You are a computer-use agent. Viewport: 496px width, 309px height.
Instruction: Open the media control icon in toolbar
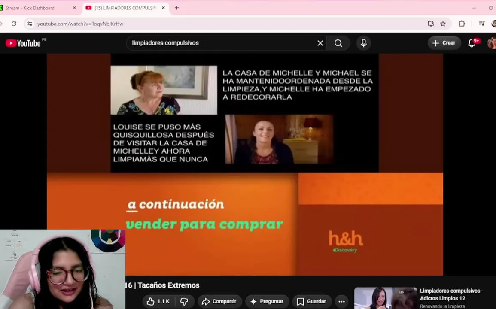[x=482, y=24]
